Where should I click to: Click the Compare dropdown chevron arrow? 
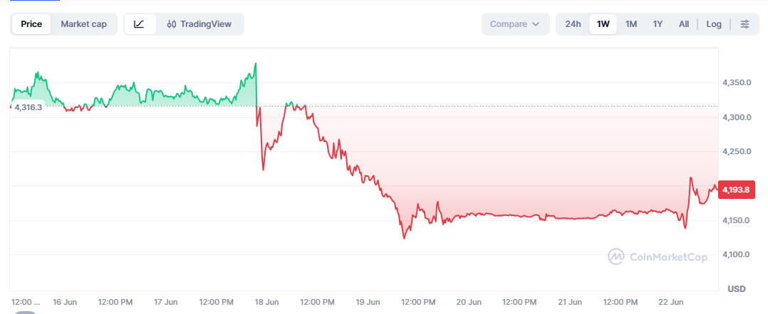click(x=535, y=24)
